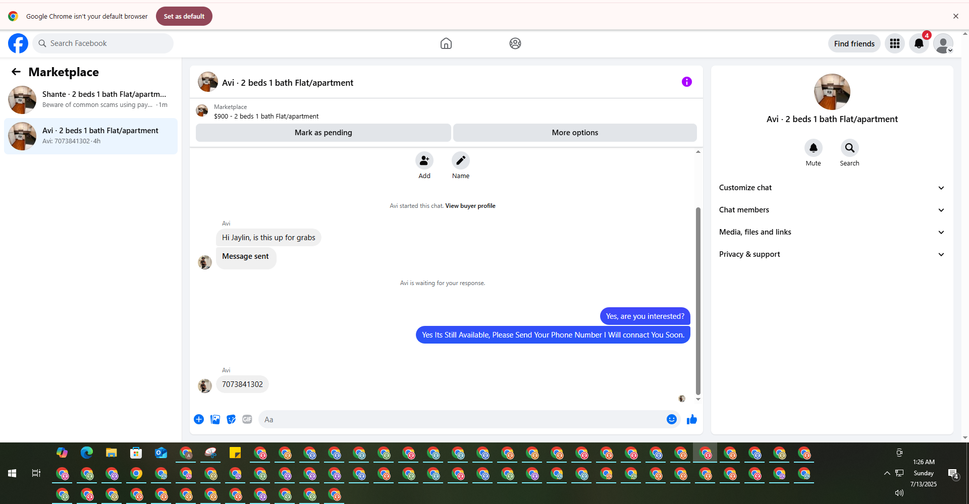Open Shante conversation in Marketplace list
This screenshot has height=504, width=969.
91,99
